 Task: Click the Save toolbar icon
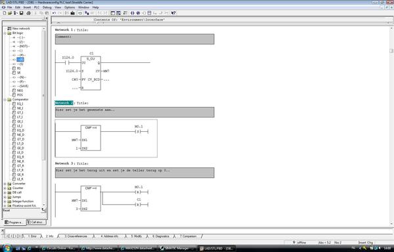click(x=22, y=13)
